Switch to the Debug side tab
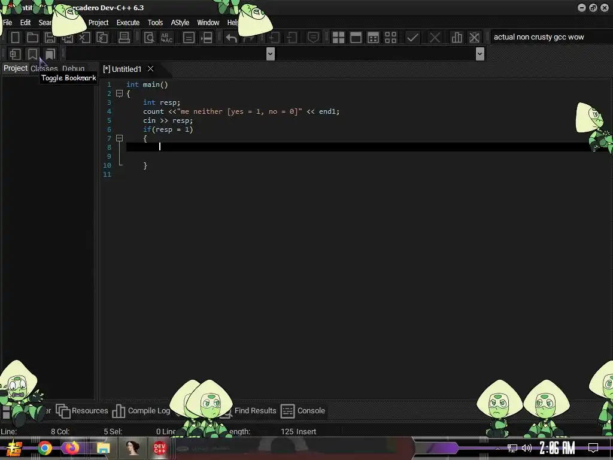 pos(74,68)
